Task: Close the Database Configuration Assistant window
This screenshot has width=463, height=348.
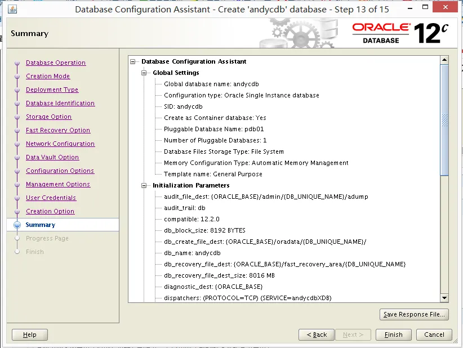Action: (446, 7)
